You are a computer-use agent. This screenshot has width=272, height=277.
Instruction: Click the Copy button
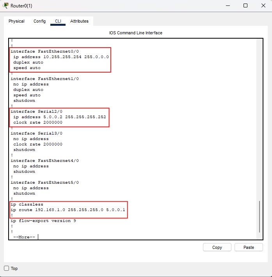217,247
